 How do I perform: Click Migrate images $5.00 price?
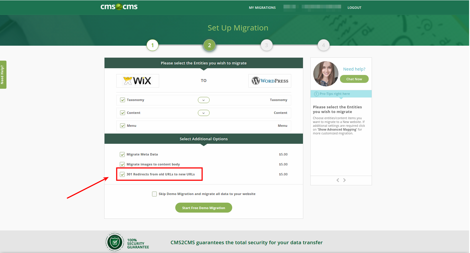(283, 165)
